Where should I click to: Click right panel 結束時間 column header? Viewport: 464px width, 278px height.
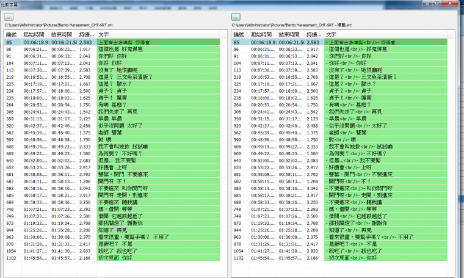coord(291,34)
